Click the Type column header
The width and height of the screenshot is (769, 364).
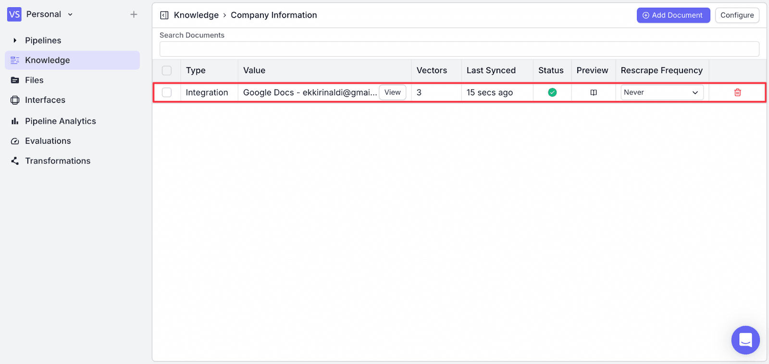[196, 71]
